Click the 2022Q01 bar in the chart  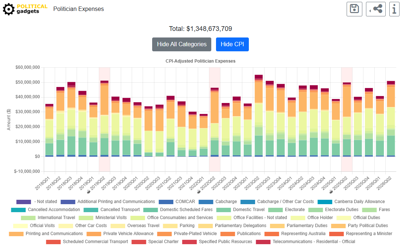[x=204, y=135]
